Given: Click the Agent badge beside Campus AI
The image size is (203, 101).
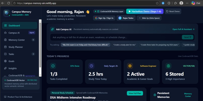Looking at the screenshot, I should pyautogui.click(x=32, y=33).
